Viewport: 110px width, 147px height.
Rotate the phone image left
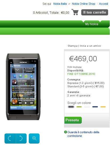click(10, 138)
